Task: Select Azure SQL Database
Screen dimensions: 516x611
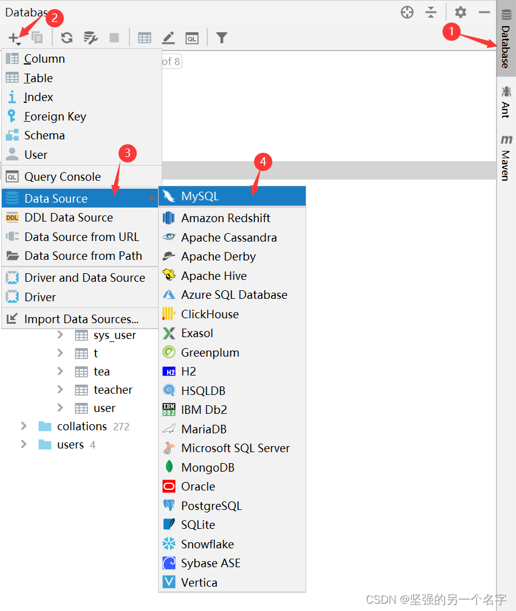Action: coord(232,295)
